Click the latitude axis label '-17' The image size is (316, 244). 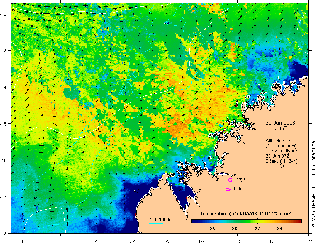(x=4, y=197)
